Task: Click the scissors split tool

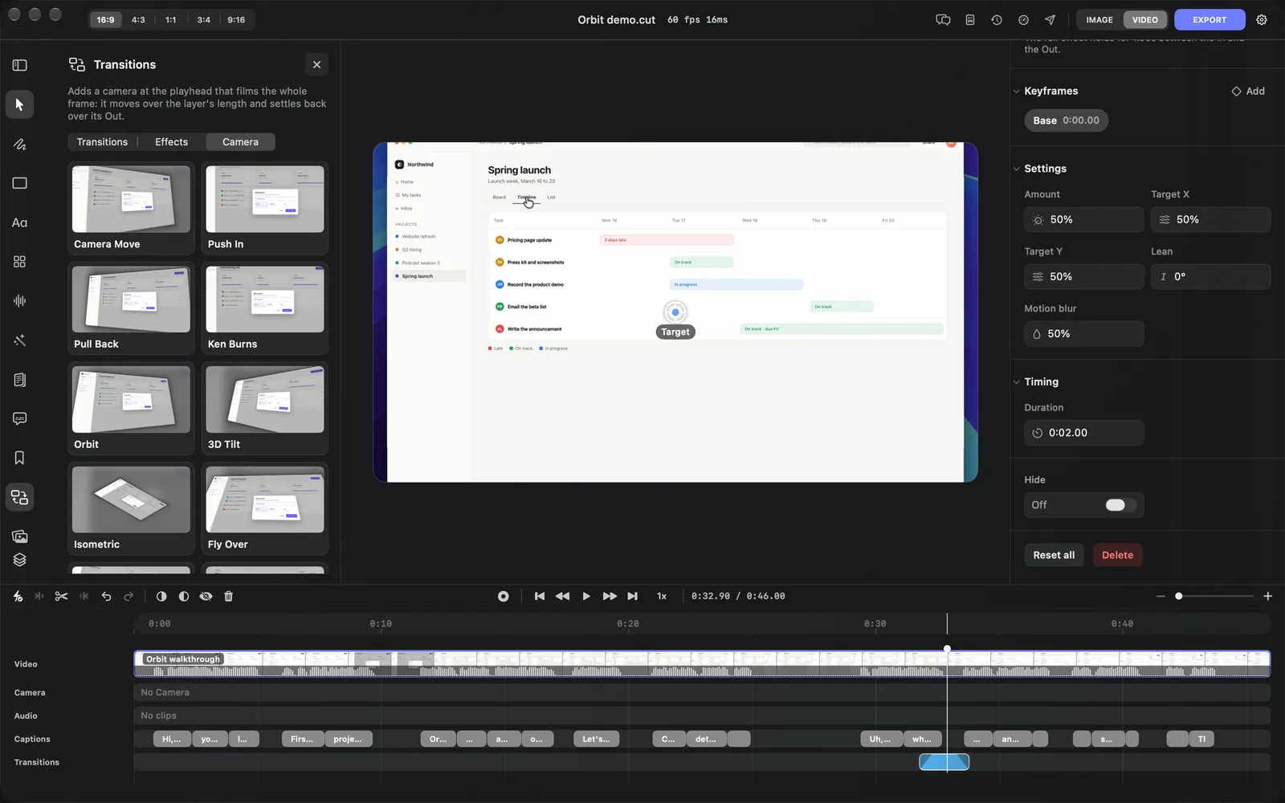Action: pos(61,597)
